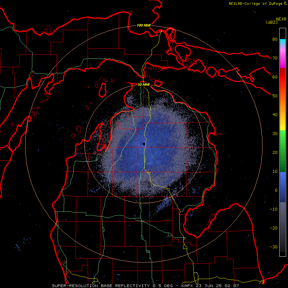
Task: Click the SUPER-RESOLUTION BASE REFLECTIVITY title text
Action: [100, 286]
